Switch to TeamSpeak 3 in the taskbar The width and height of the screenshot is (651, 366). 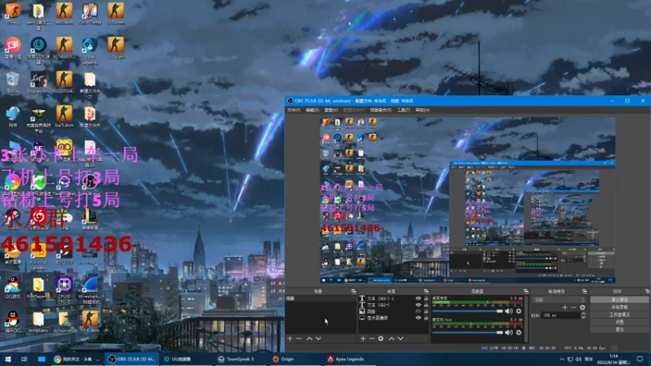click(241, 359)
